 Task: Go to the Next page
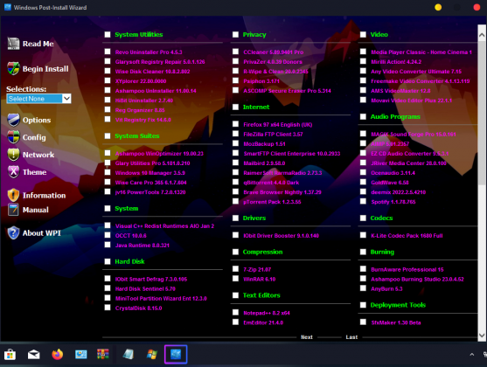(x=307, y=337)
